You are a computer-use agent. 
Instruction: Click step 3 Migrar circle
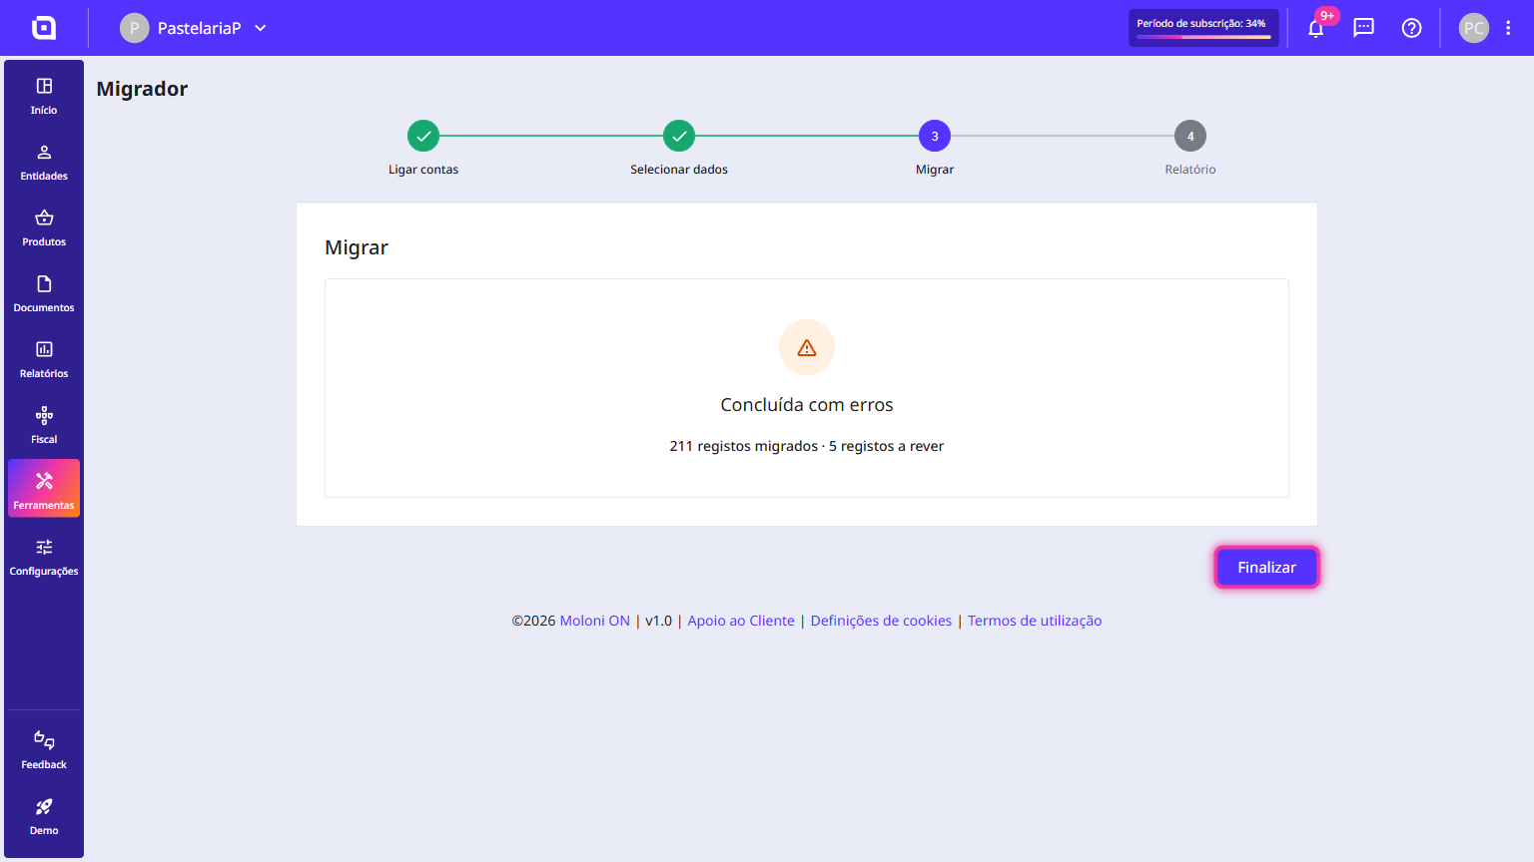[935, 136]
